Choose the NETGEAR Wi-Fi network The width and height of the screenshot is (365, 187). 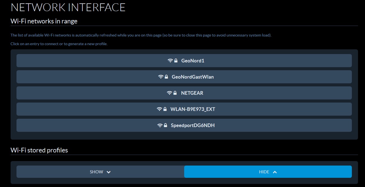(184, 93)
